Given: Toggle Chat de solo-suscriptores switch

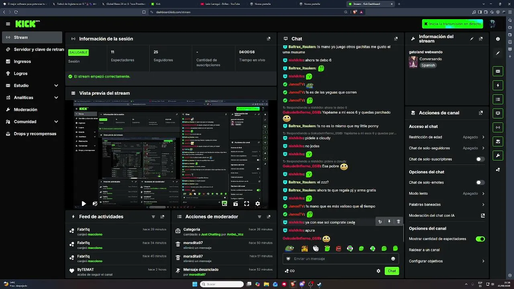Looking at the screenshot, I should click(480, 159).
